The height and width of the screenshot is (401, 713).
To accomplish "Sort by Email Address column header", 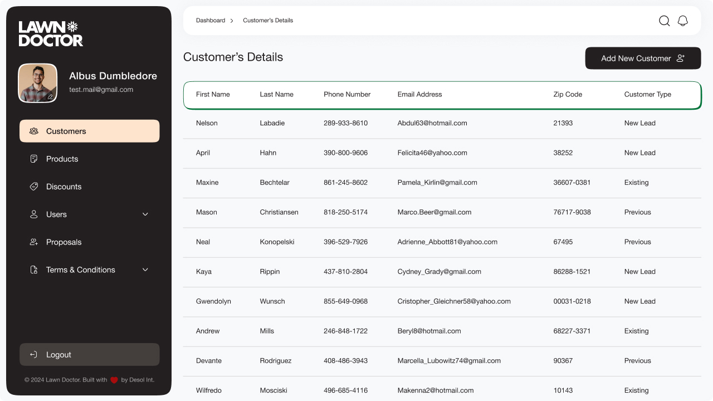I will (419, 95).
